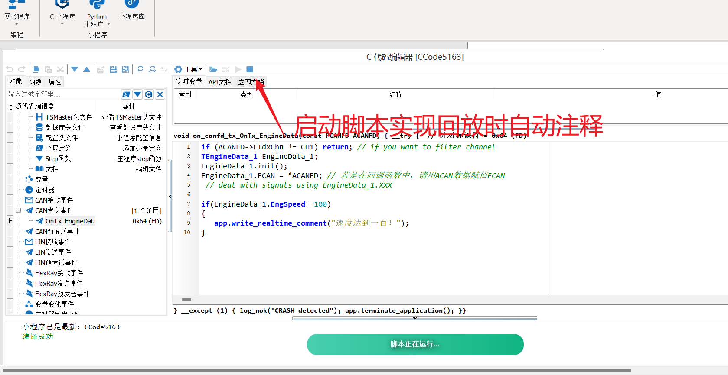
Task: Click 小程序配置信息 link
Action: click(139, 138)
